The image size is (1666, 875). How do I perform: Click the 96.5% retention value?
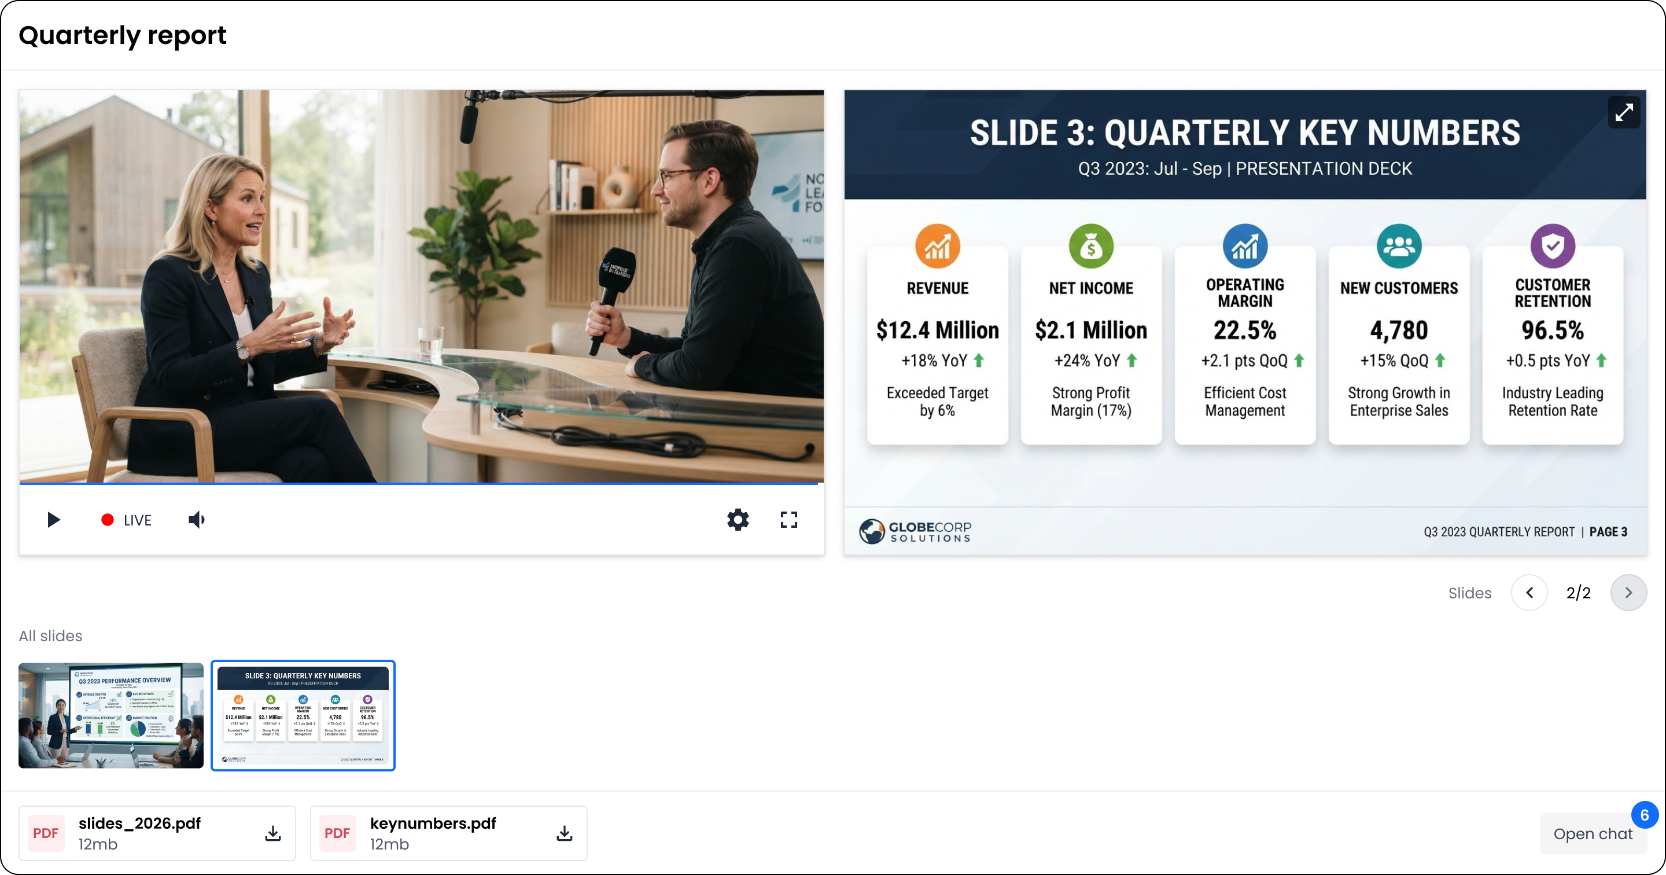[x=1553, y=330]
